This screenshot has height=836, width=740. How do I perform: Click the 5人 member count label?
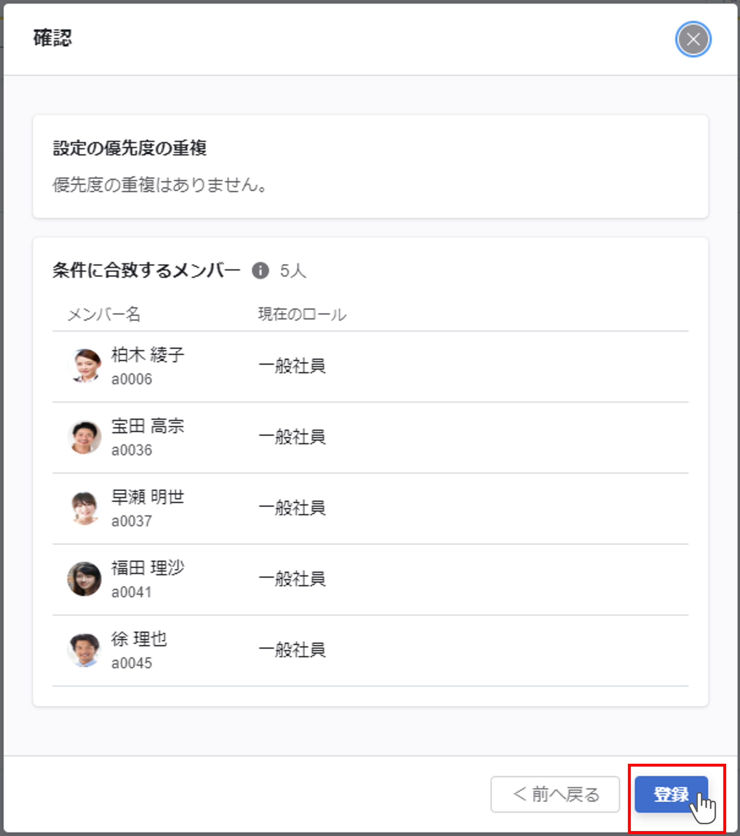293,271
